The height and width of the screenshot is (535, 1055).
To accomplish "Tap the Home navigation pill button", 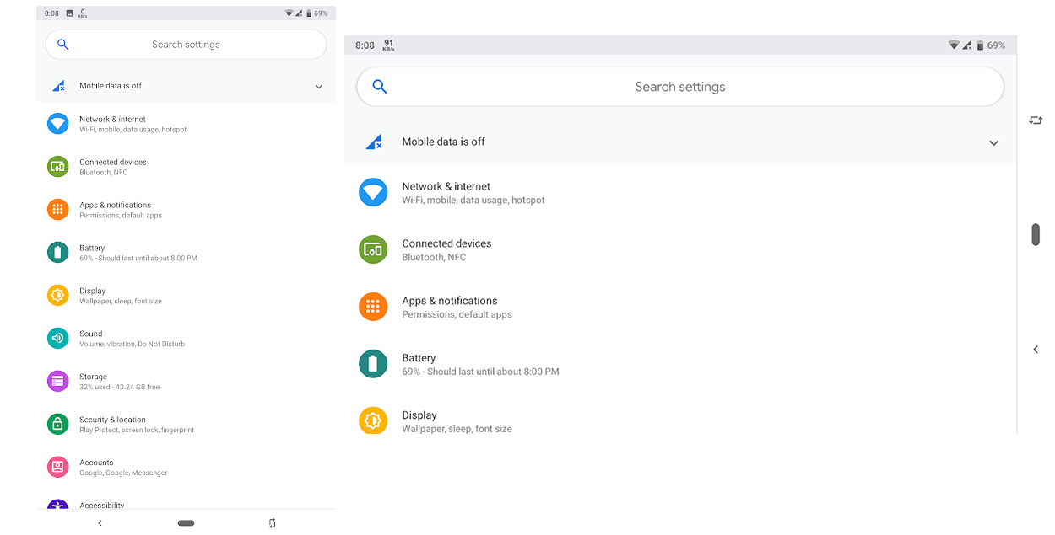I will click(x=186, y=522).
